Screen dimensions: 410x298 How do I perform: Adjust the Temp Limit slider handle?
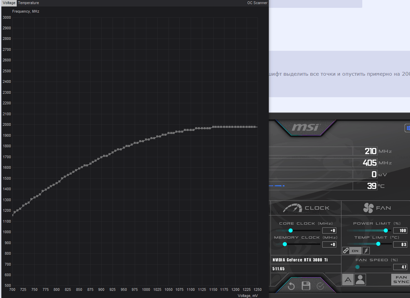[378, 244]
